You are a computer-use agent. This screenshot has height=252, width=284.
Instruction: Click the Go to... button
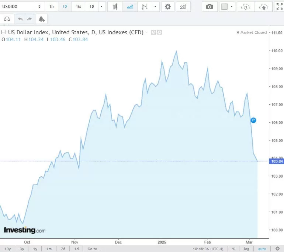pyautogui.click(x=94, y=249)
